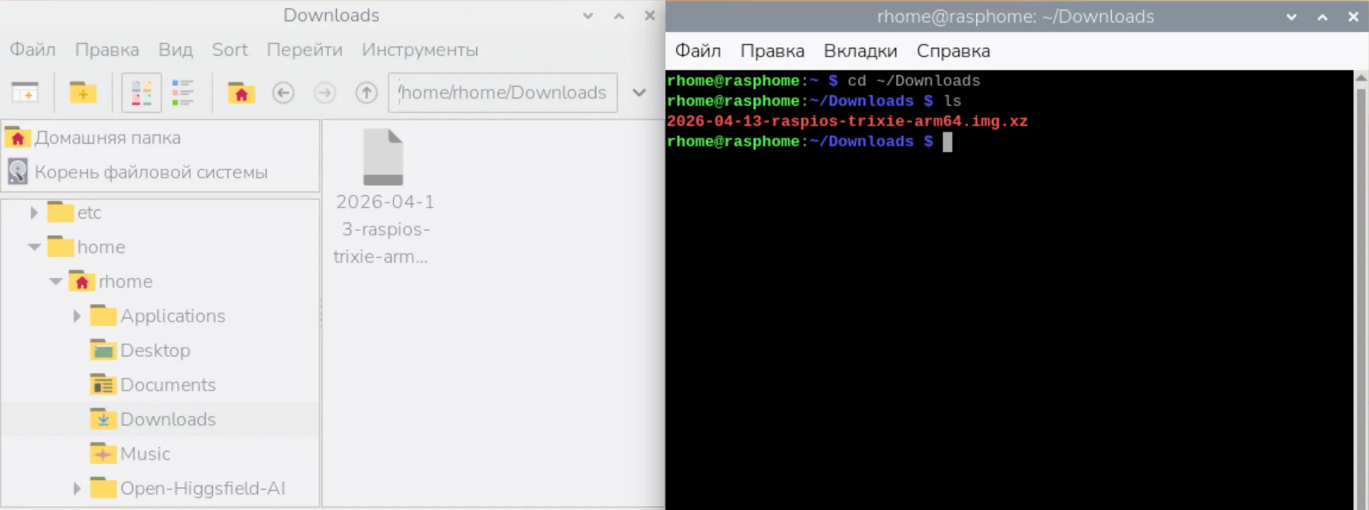Image resolution: width=1369 pixels, height=510 pixels.
Task: Click the terminal vertical scrollbar
Action: pos(1361,297)
